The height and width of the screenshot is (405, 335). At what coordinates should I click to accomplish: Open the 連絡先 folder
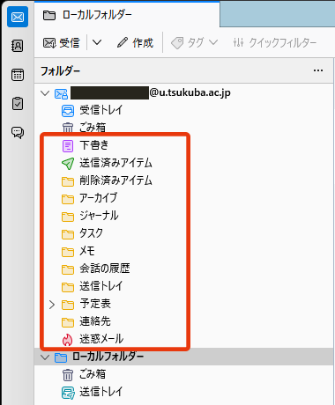(x=184, y=321)
